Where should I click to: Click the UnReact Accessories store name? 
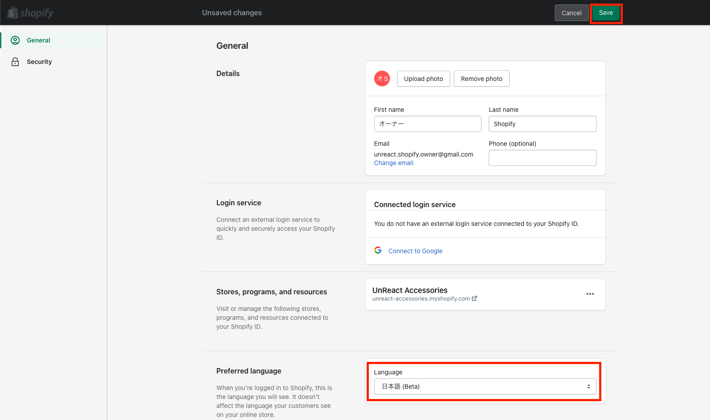click(410, 290)
